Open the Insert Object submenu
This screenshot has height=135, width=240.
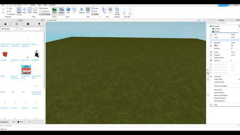[x=225, y=79]
